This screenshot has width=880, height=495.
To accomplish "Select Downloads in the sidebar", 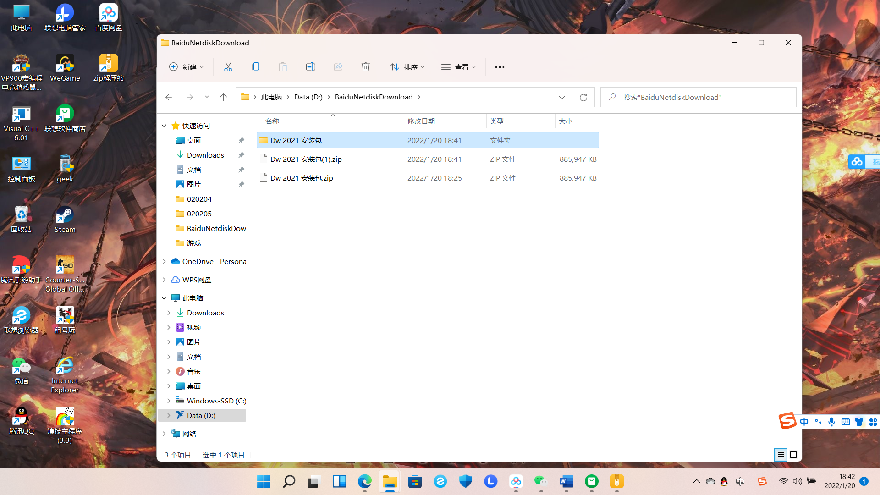I will point(205,155).
